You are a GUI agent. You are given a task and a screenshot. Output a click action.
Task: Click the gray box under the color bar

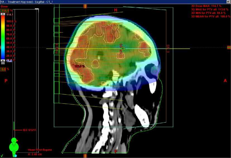[x=3, y=63]
